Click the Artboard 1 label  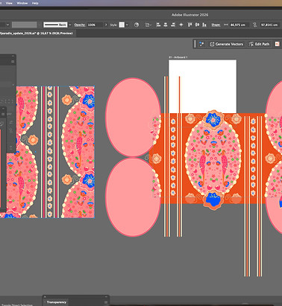(178, 57)
